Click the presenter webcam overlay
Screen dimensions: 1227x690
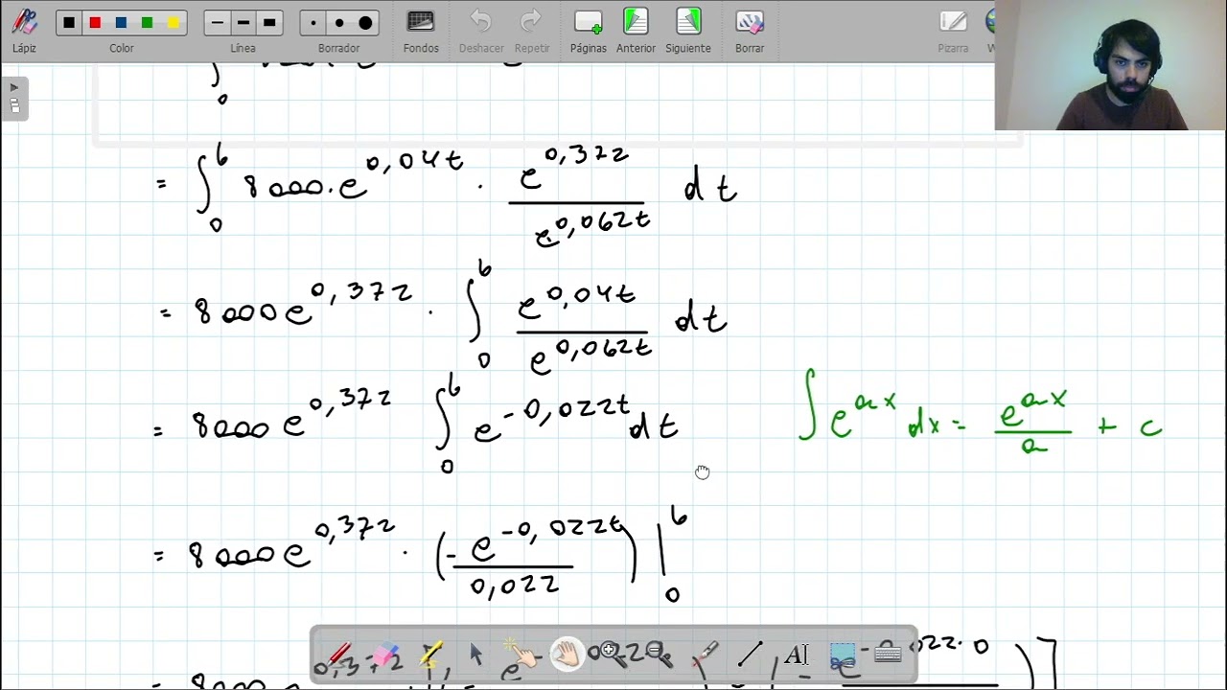click(x=1111, y=65)
